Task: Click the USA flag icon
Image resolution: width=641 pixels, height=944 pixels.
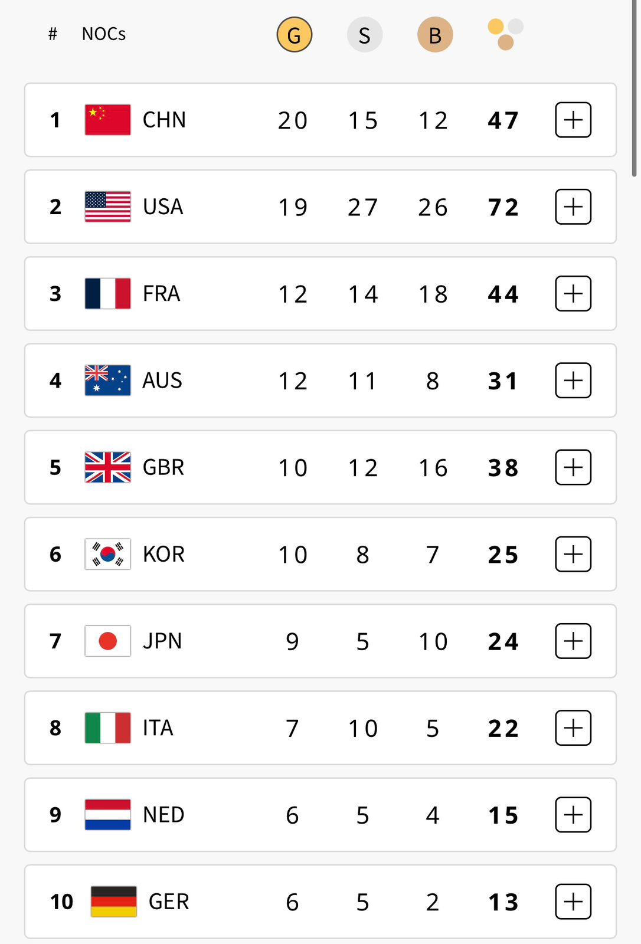Action: 107,206
